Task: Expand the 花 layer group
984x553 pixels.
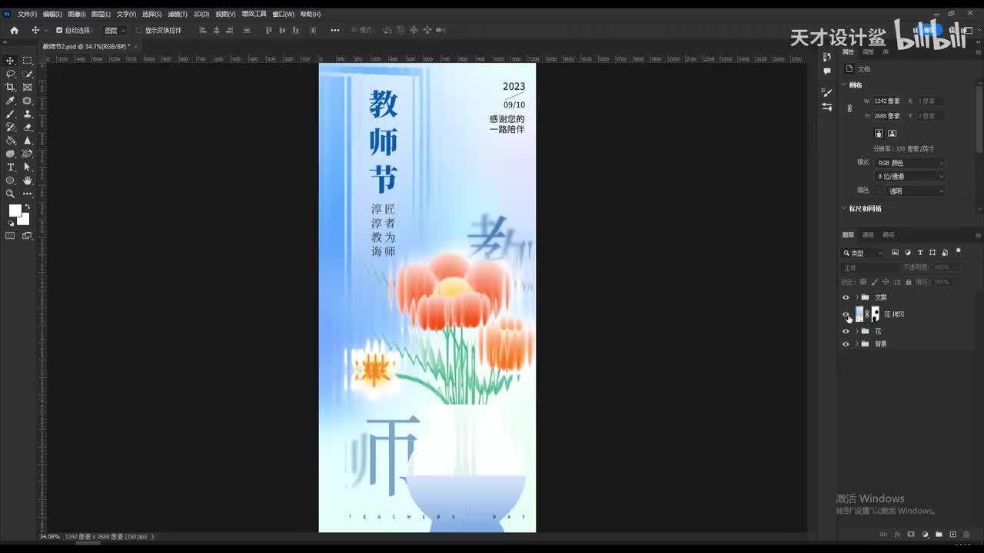Action: coord(856,331)
